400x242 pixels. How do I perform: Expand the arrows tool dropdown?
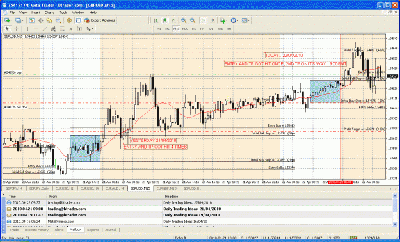[x=92, y=29]
